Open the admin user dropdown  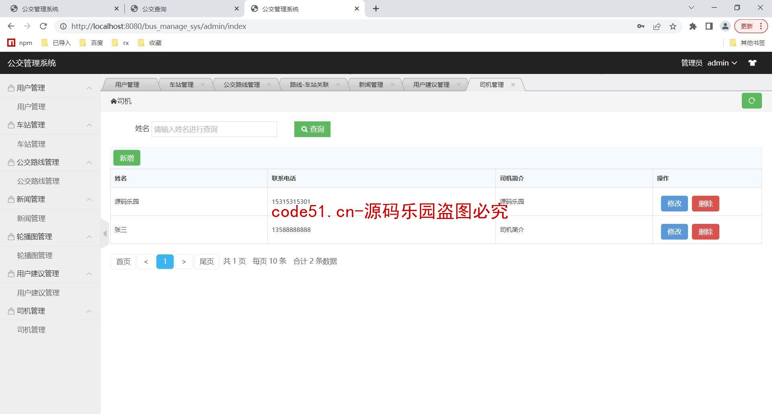coord(722,63)
